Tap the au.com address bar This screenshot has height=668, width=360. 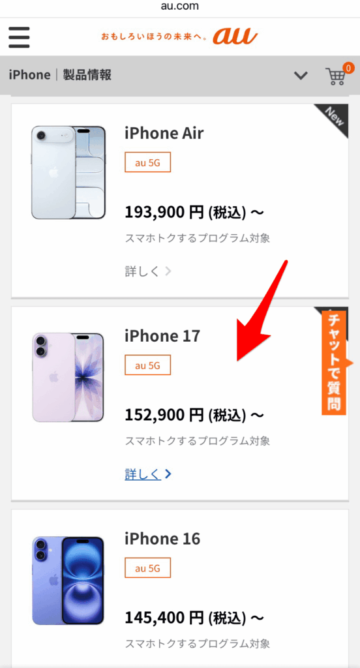click(180, 7)
